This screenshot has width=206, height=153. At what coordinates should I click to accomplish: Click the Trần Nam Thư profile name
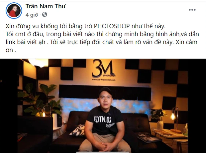click(45, 6)
